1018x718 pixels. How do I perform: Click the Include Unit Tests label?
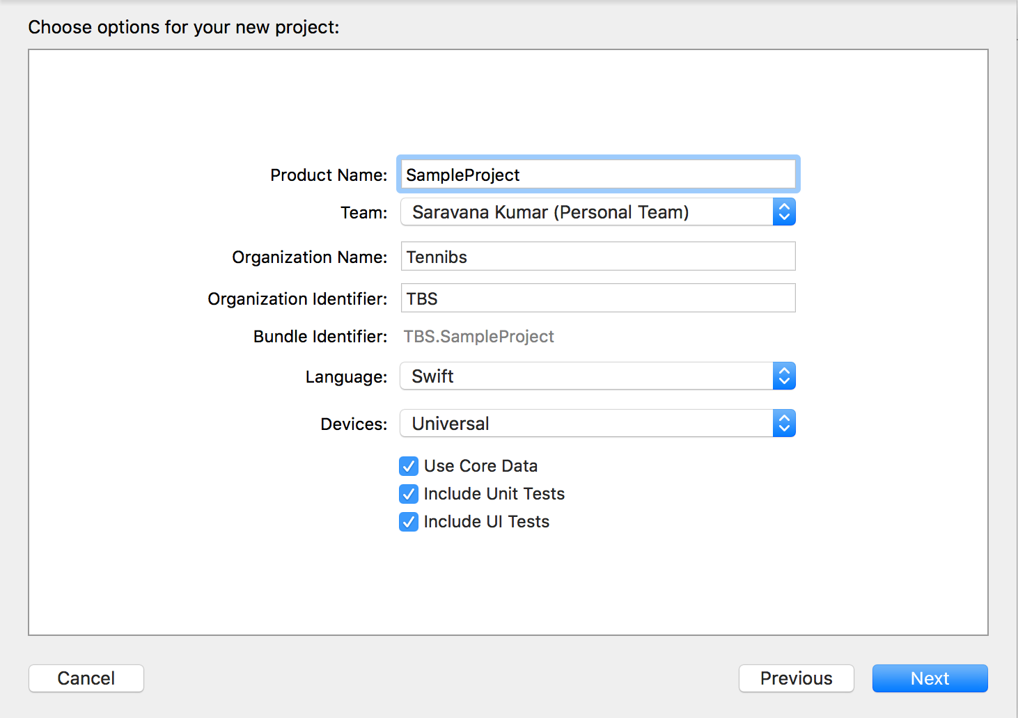pyautogui.click(x=494, y=494)
